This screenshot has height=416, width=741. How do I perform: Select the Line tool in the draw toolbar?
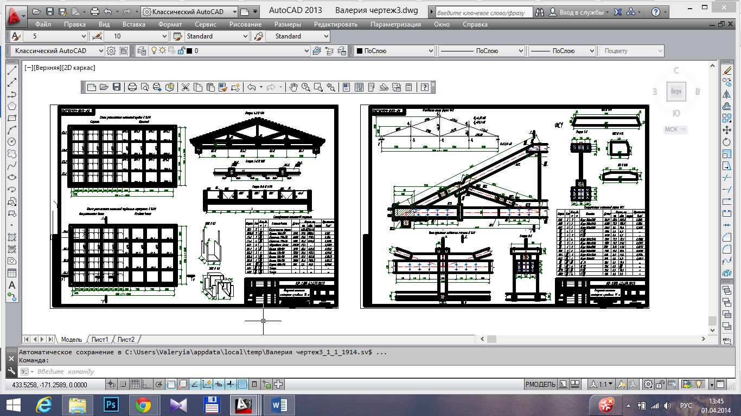coord(12,71)
